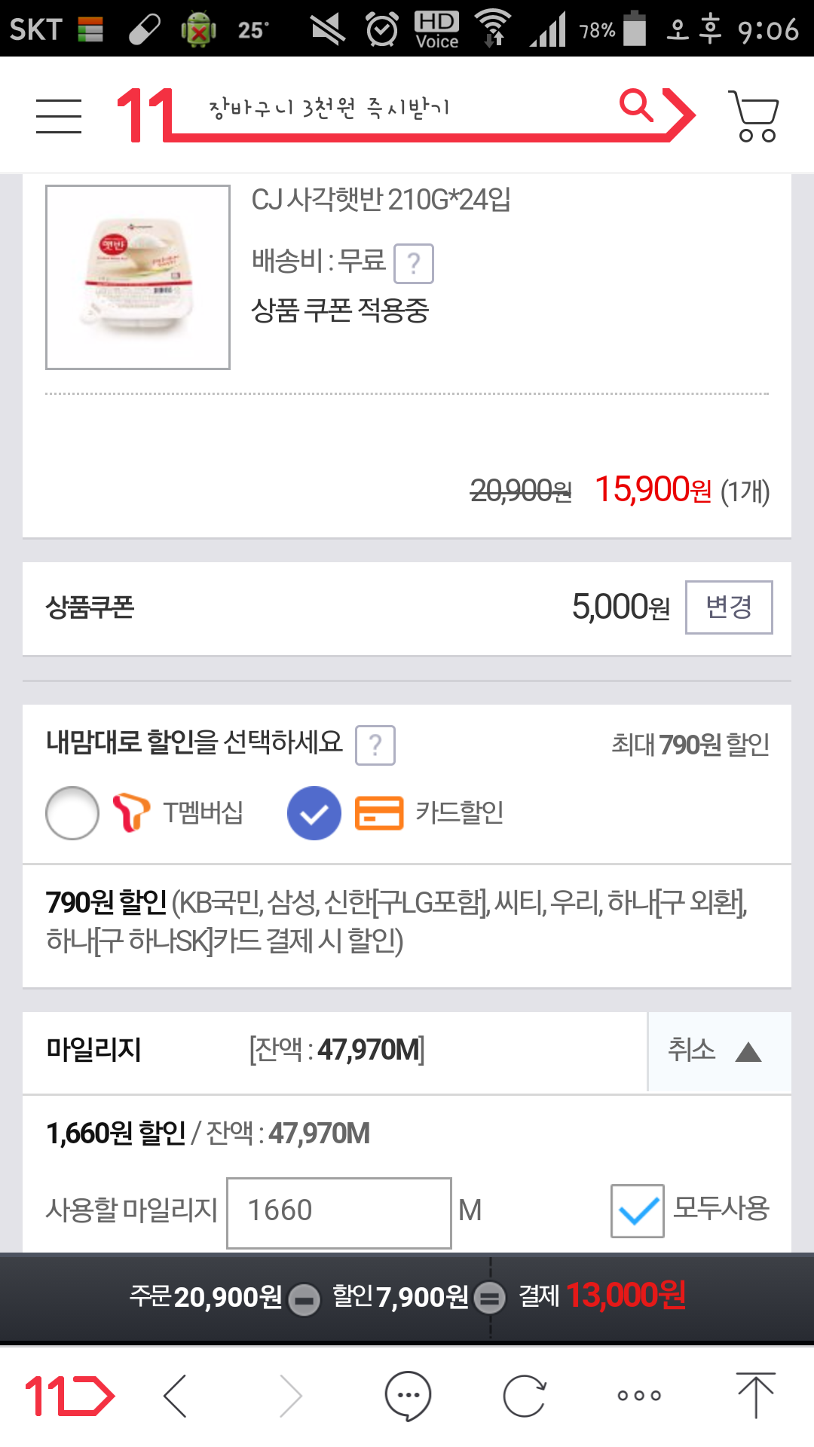Open the hamburger menu
814x1447 pixels.
pyautogui.click(x=59, y=117)
